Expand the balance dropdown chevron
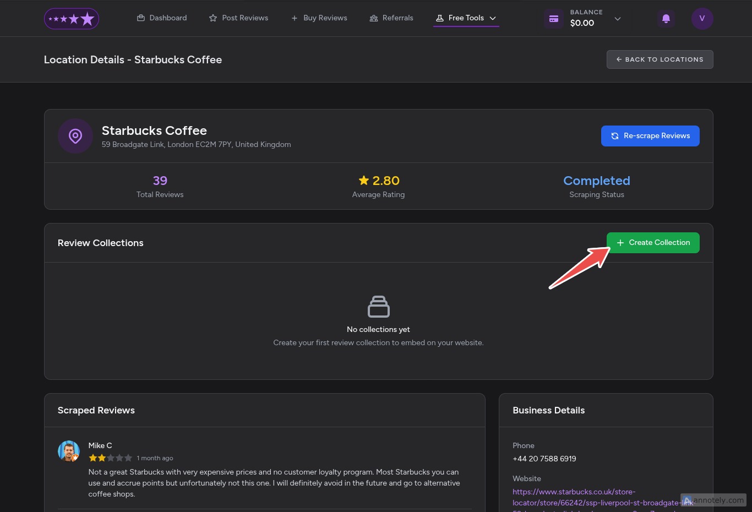 point(618,19)
